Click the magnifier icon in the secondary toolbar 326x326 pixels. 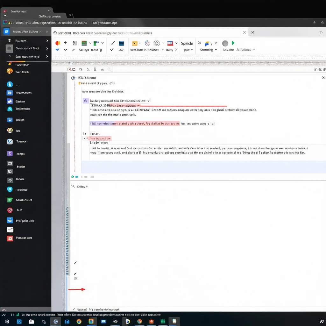coord(109,69)
